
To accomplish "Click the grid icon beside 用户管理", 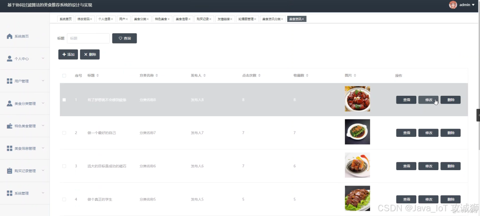I will [9, 81].
